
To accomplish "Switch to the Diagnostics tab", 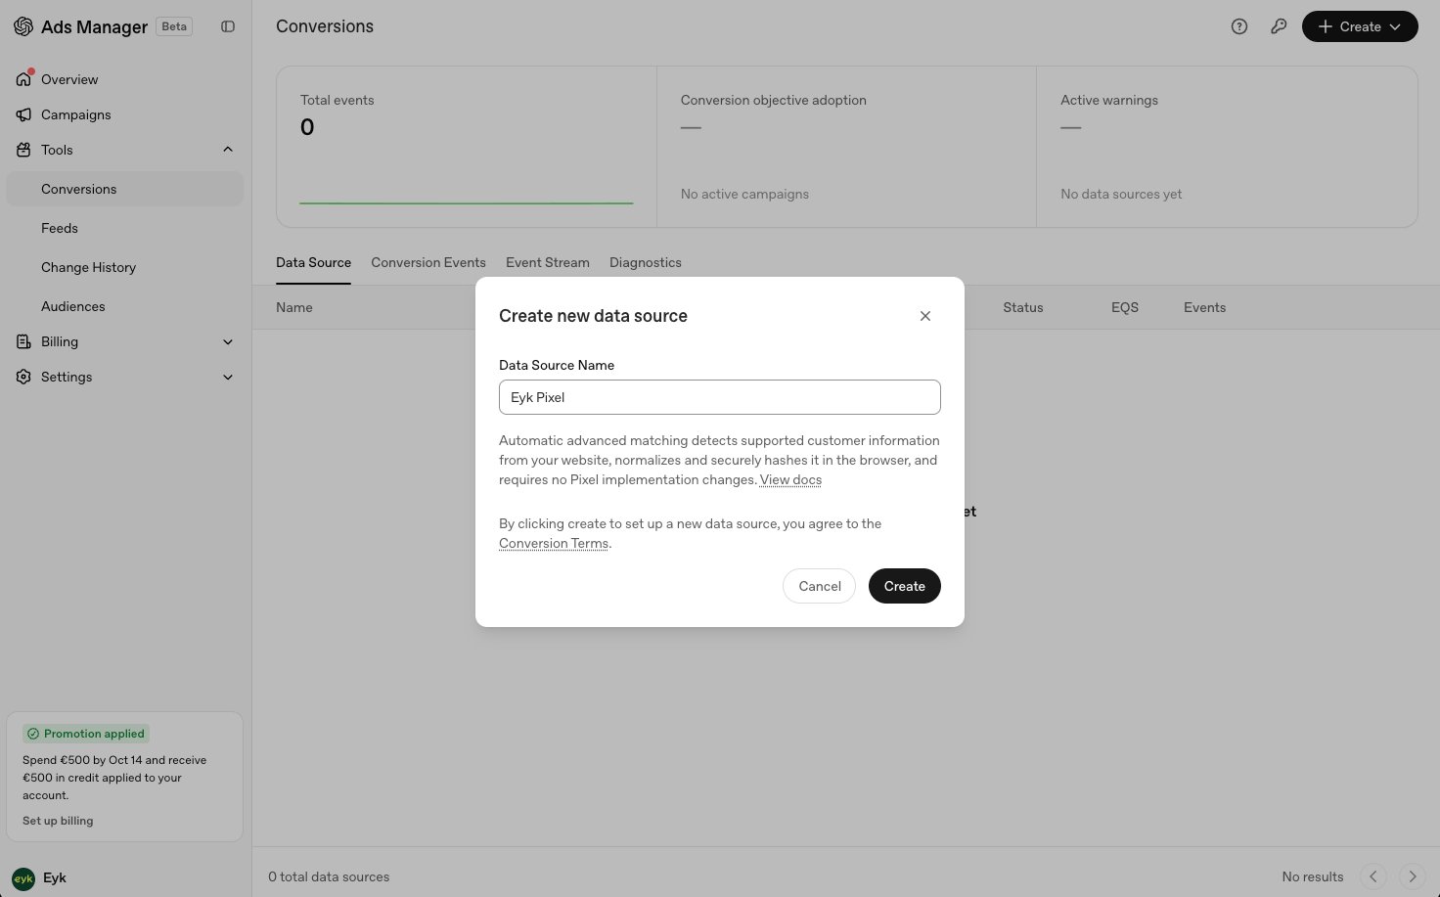I will [646, 262].
